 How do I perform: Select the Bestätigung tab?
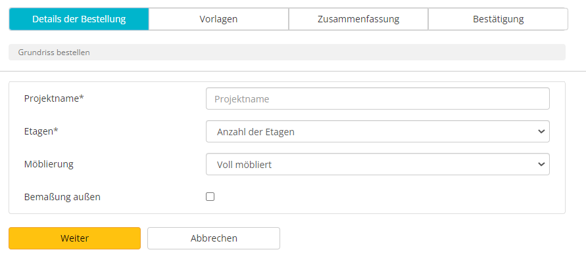[498, 19]
